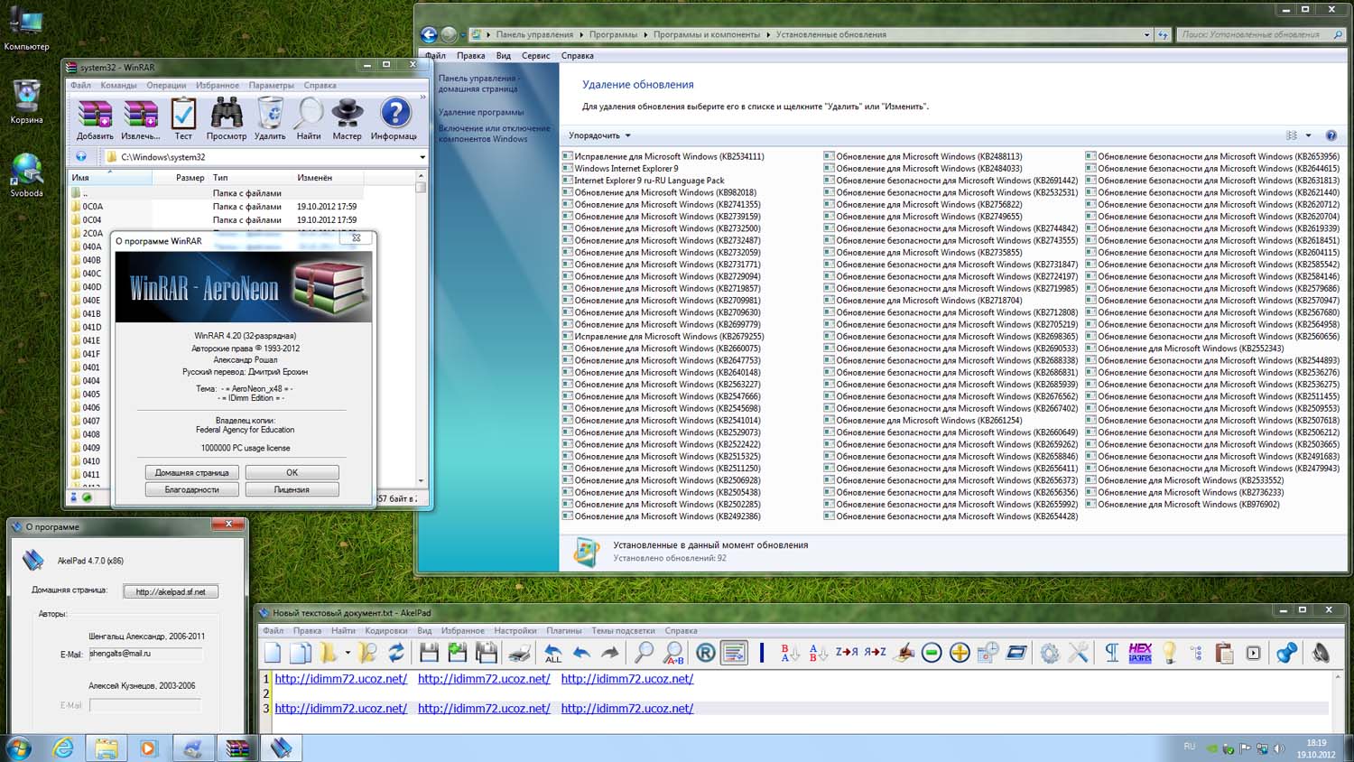Click the shengalts@mail.ru E-Mail field

point(145,654)
